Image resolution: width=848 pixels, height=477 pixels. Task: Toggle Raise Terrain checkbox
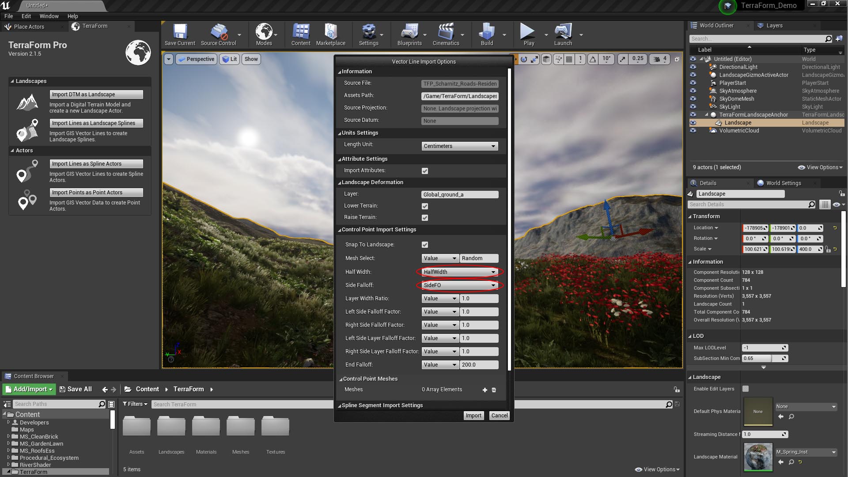click(425, 218)
